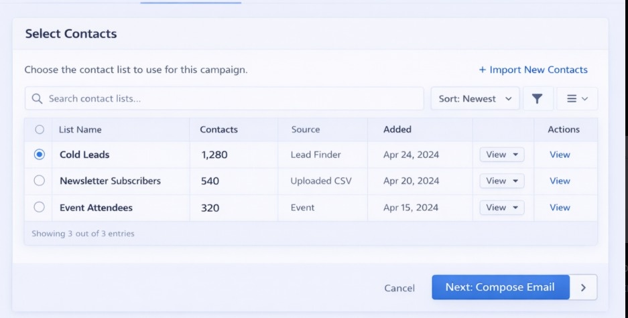This screenshot has height=318, width=628.
Task: Open the Sort: Newest dropdown
Action: point(475,98)
